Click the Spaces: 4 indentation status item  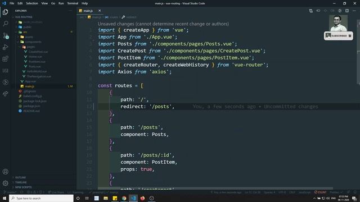click(x=269, y=192)
